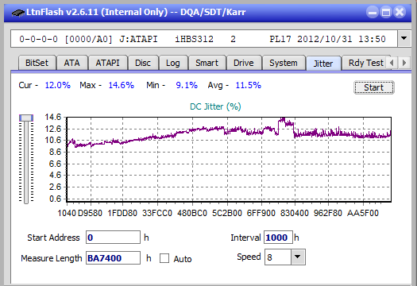Click the vertical scale slider thumb

point(26,118)
